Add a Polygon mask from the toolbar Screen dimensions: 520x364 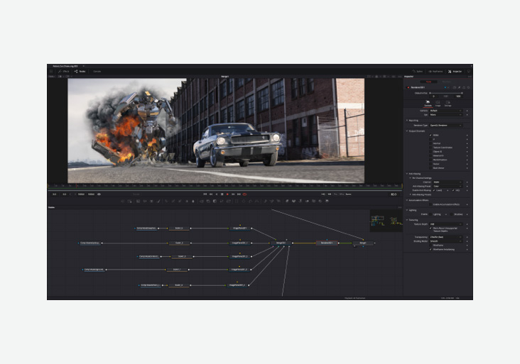pos(250,201)
